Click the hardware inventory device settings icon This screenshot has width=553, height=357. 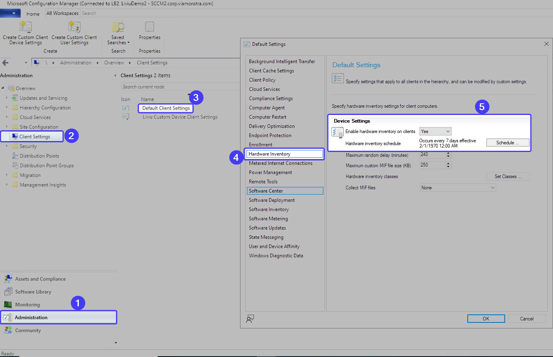337,132
